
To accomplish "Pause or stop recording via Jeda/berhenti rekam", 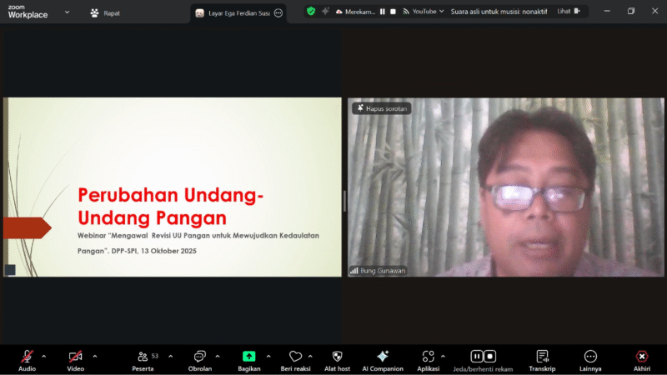I will (x=483, y=357).
